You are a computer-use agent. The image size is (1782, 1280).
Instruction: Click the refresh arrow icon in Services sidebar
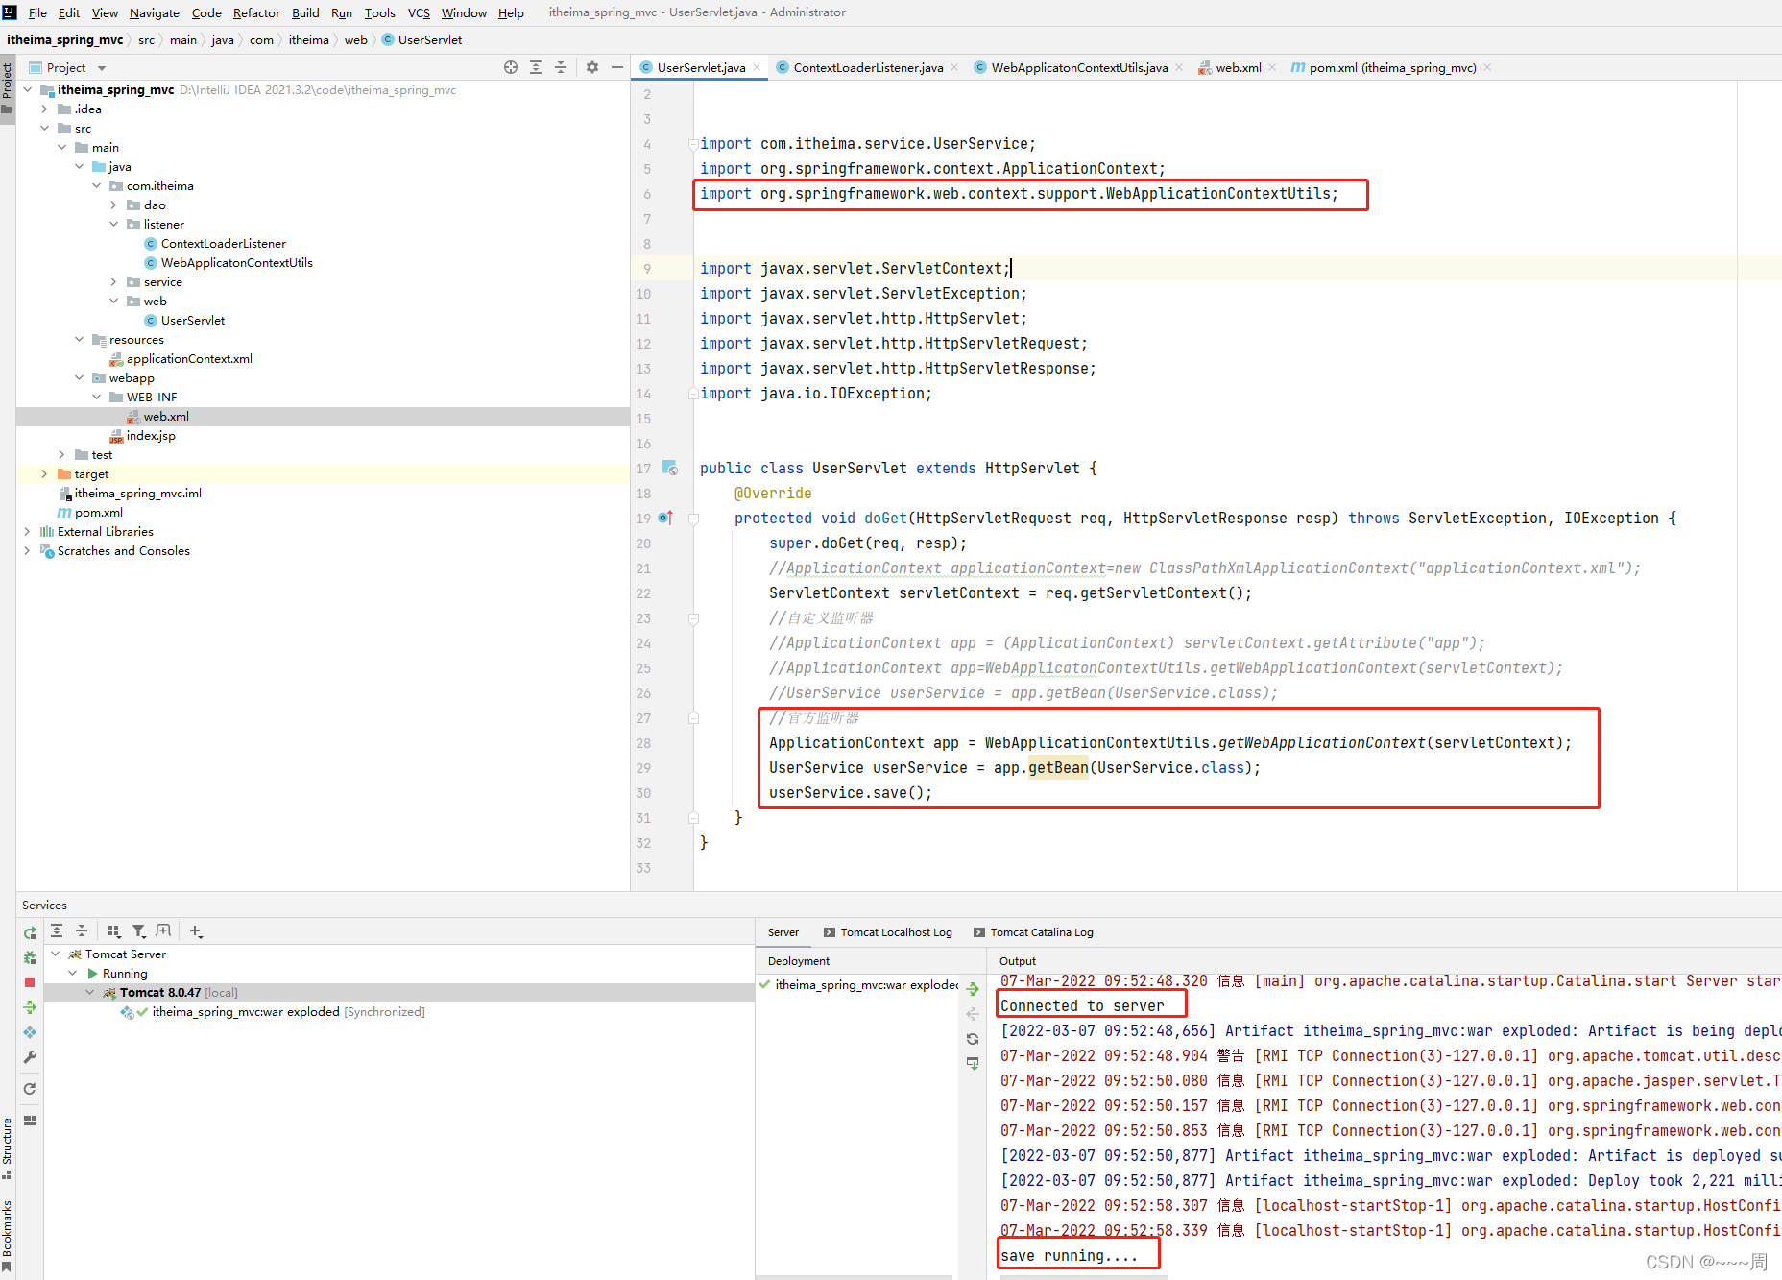(30, 1089)
